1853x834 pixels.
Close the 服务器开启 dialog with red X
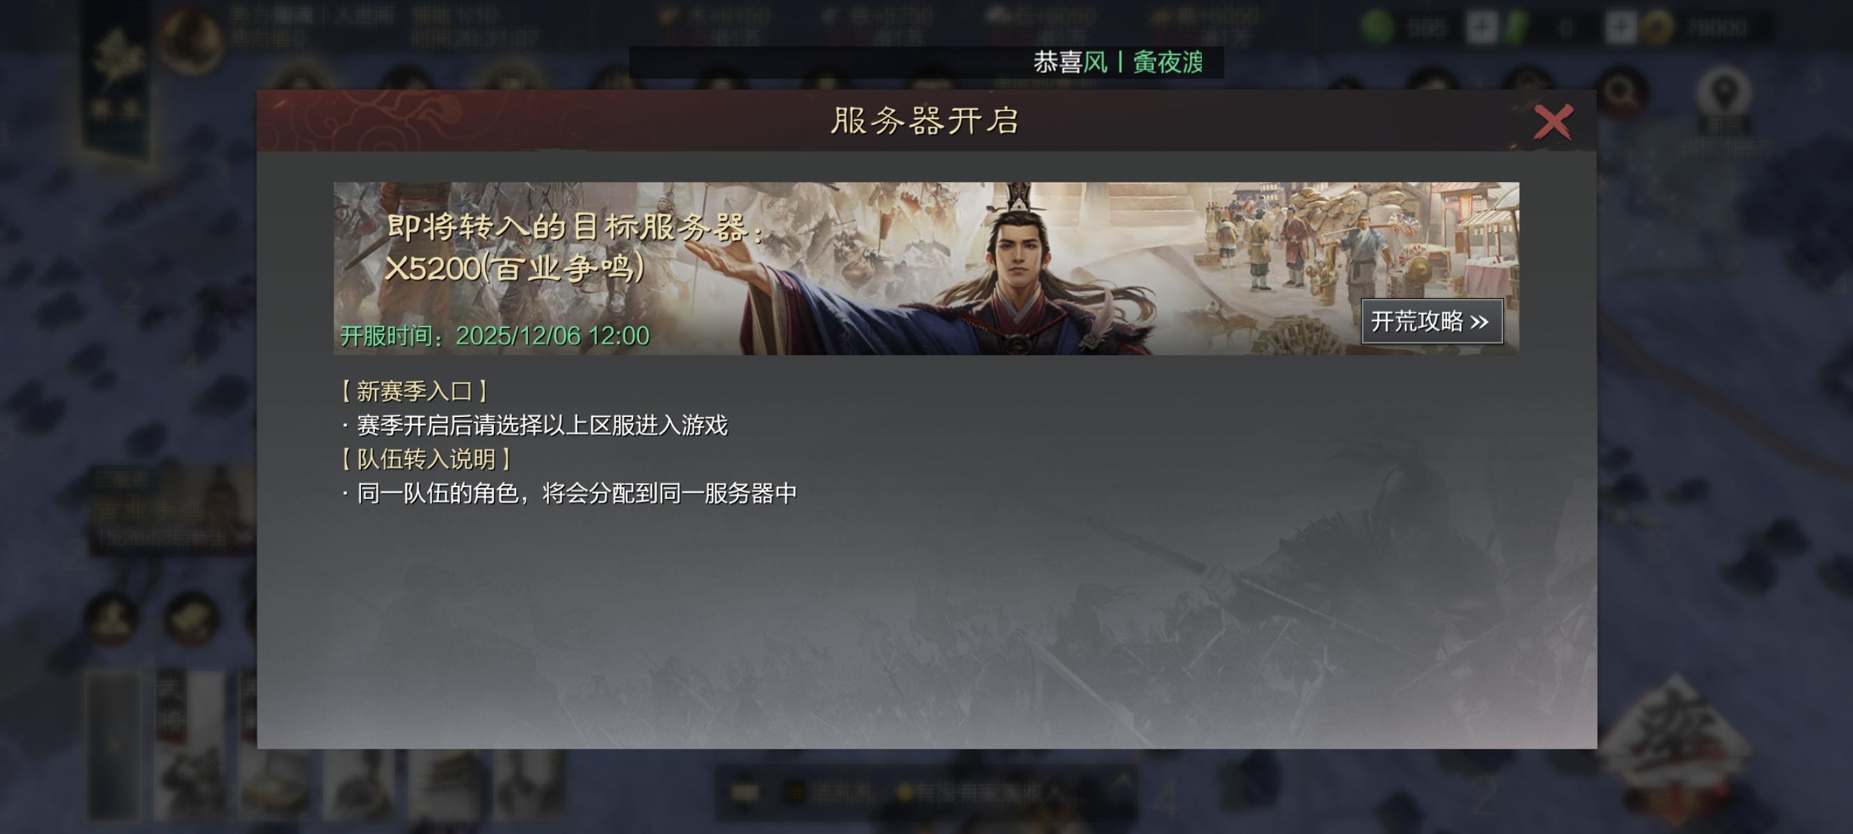[x=1553, y=122]
